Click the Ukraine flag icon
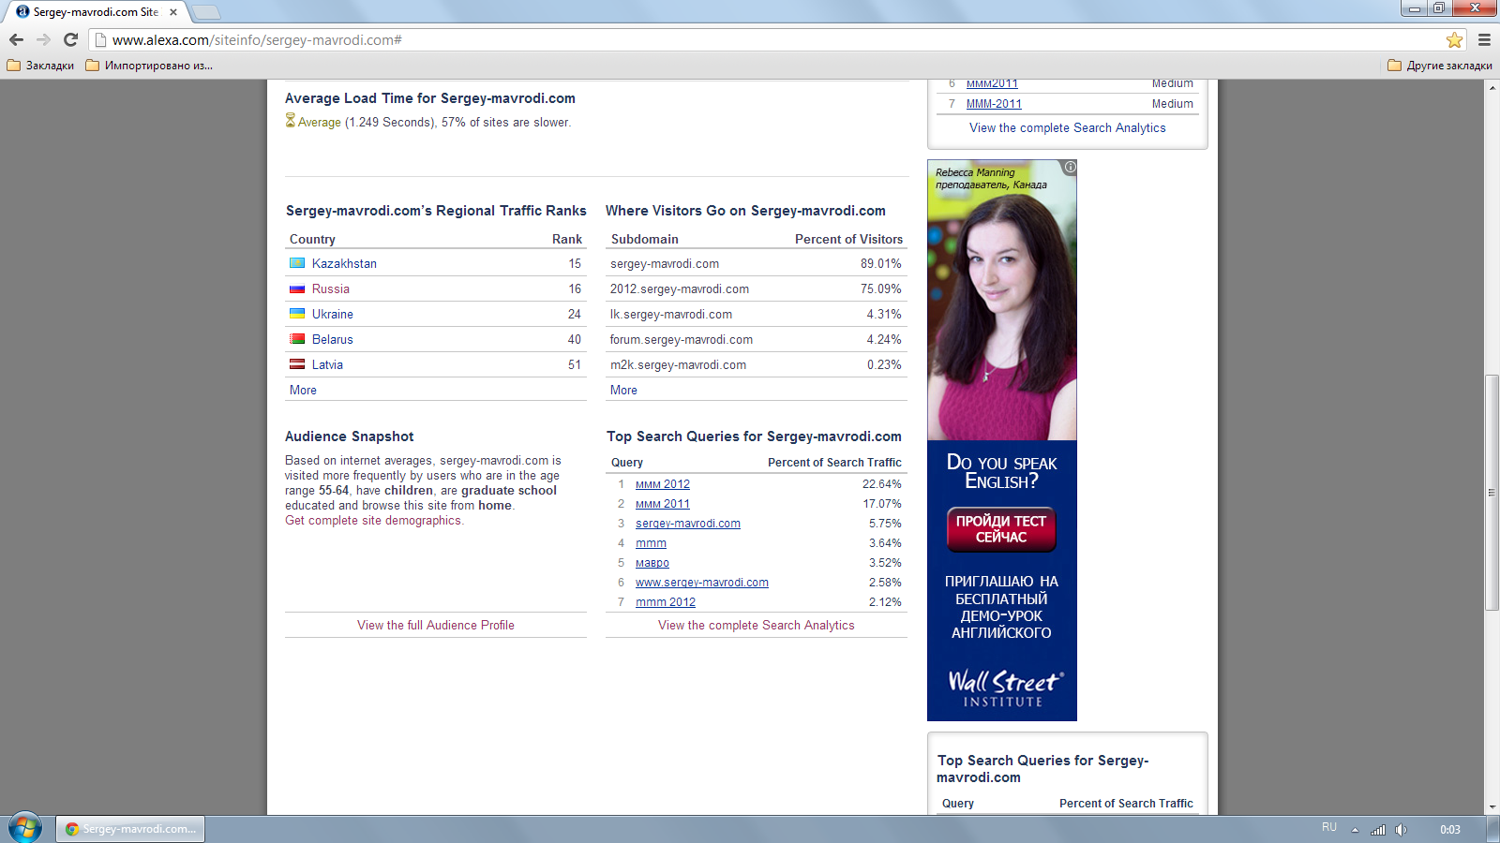This screenshot has height=843, width=1500. point(297,314)
